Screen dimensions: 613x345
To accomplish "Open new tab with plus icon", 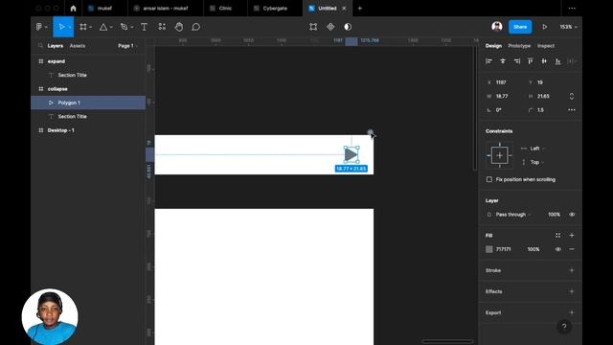I will 360,9.
